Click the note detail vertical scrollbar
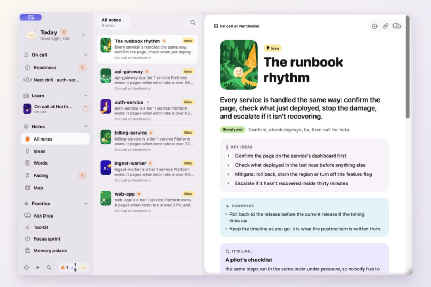 tap(407, 67)
